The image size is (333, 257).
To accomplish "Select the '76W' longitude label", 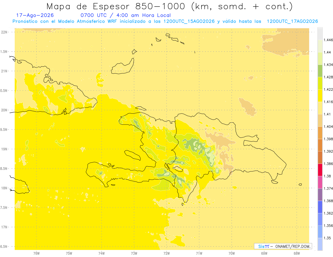I will point(36,253).
